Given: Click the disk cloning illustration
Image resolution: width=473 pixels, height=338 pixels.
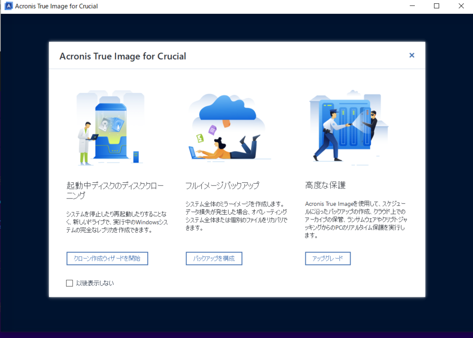Looking at the screenshot, I should (111, 128).
